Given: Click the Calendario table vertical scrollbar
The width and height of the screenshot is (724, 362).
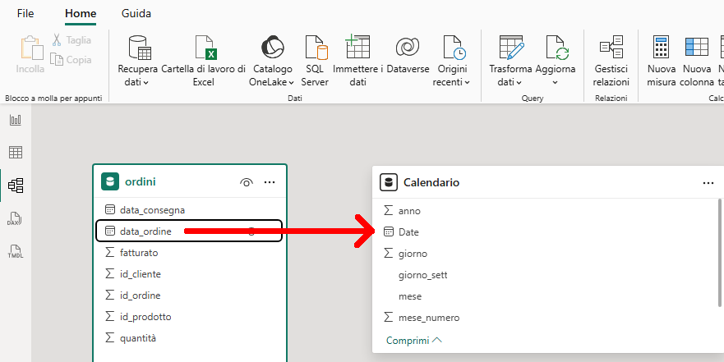Looking at the screenshot, I should click(x=719, y=253).
